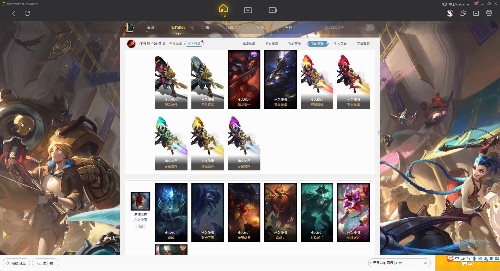Click the search magnifier icon
The height and width of the screenshot is (271, 500).
[370, 27]
